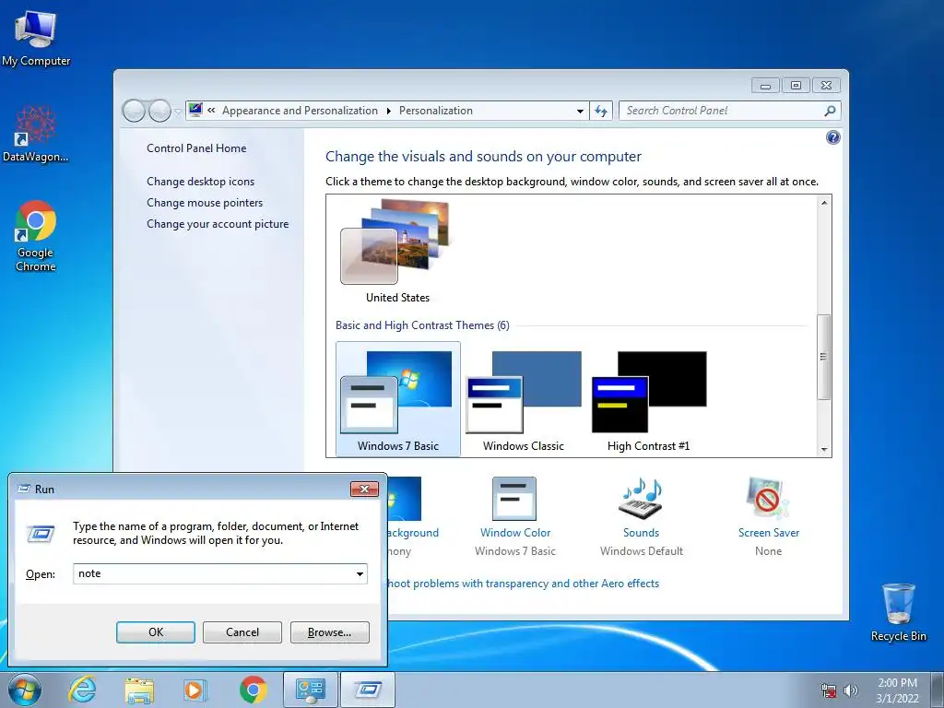The width and height of the screenshot is (944, 708).
Task: Click OK in the Run dialog
Action: tap(155, 632)
